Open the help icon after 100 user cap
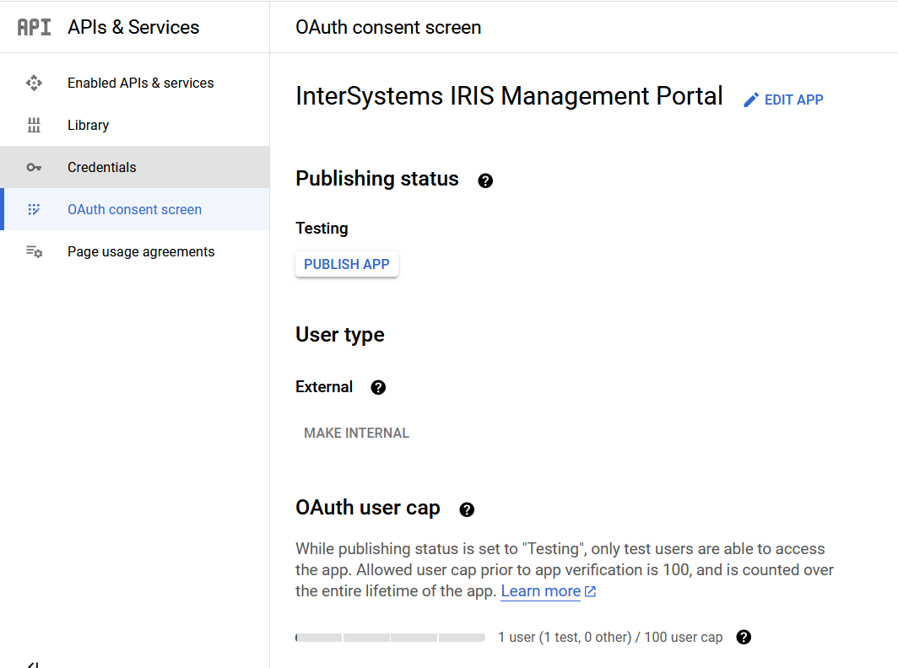The width and height of the screenshot is (898, 668). coord(744,637)
